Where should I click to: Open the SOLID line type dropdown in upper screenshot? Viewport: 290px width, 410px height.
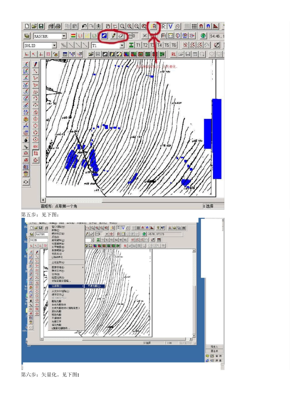click(x=54, y=45)
